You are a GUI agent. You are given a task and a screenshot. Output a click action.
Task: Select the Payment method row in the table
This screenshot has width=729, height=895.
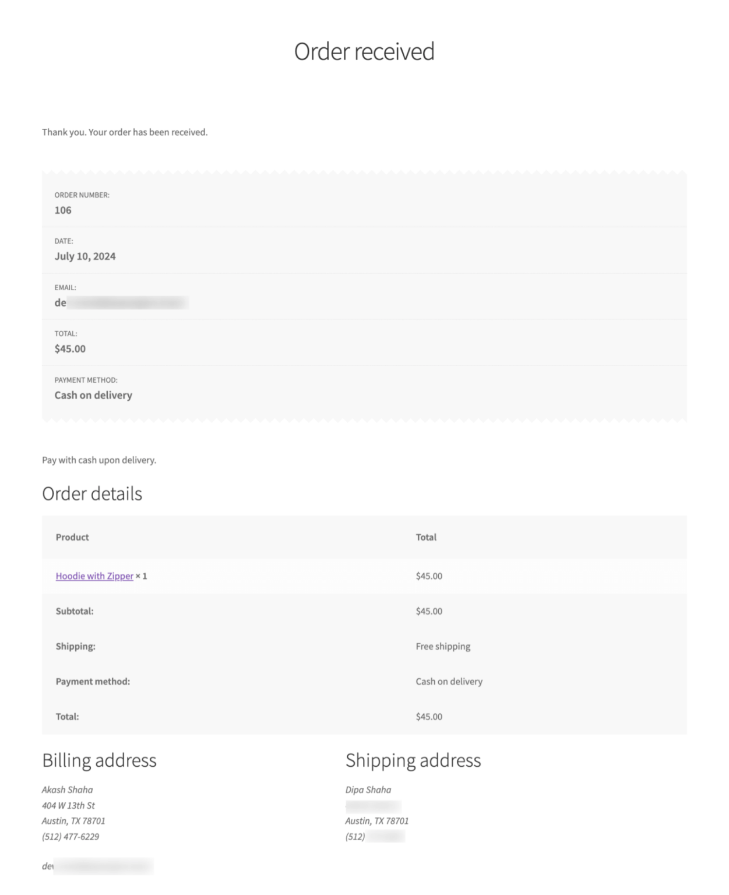pos(92,681)
